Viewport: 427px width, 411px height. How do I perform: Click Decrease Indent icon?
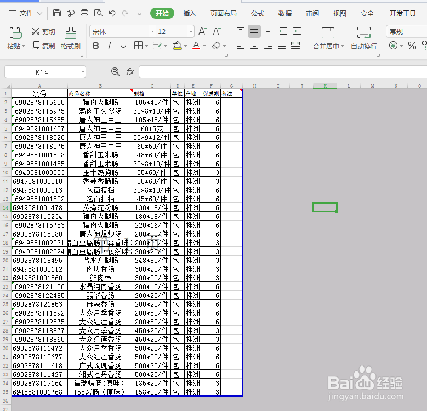[x=283, y=31]
